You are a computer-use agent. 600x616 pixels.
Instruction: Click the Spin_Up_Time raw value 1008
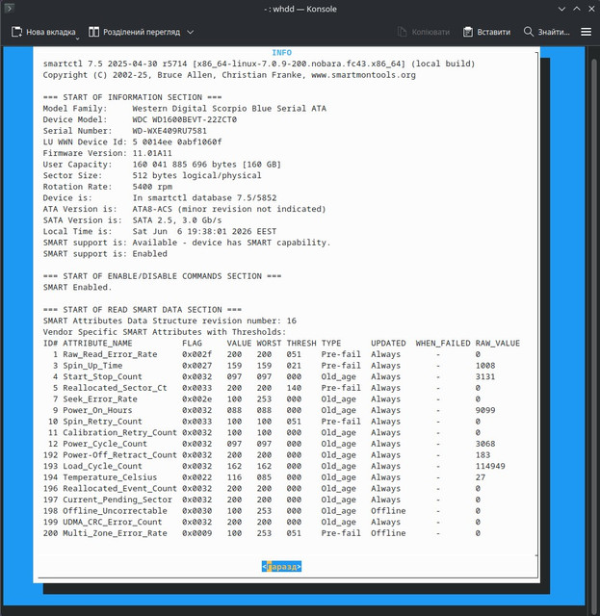point(485,366)
